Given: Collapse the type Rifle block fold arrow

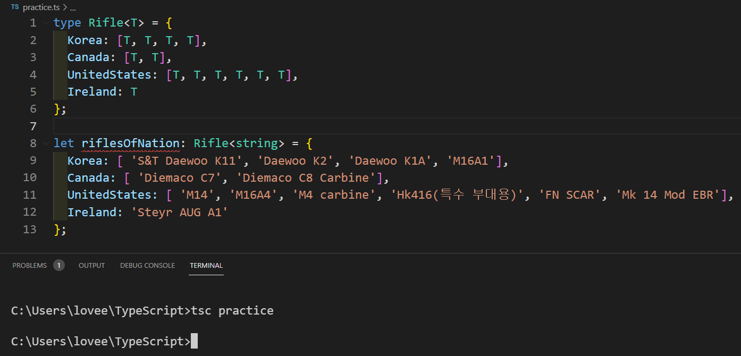Looking at the screenshot, I should click(x=47, y=23).
